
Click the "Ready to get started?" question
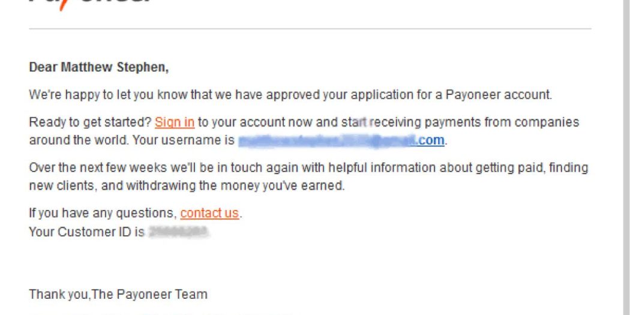click(91, 122)
